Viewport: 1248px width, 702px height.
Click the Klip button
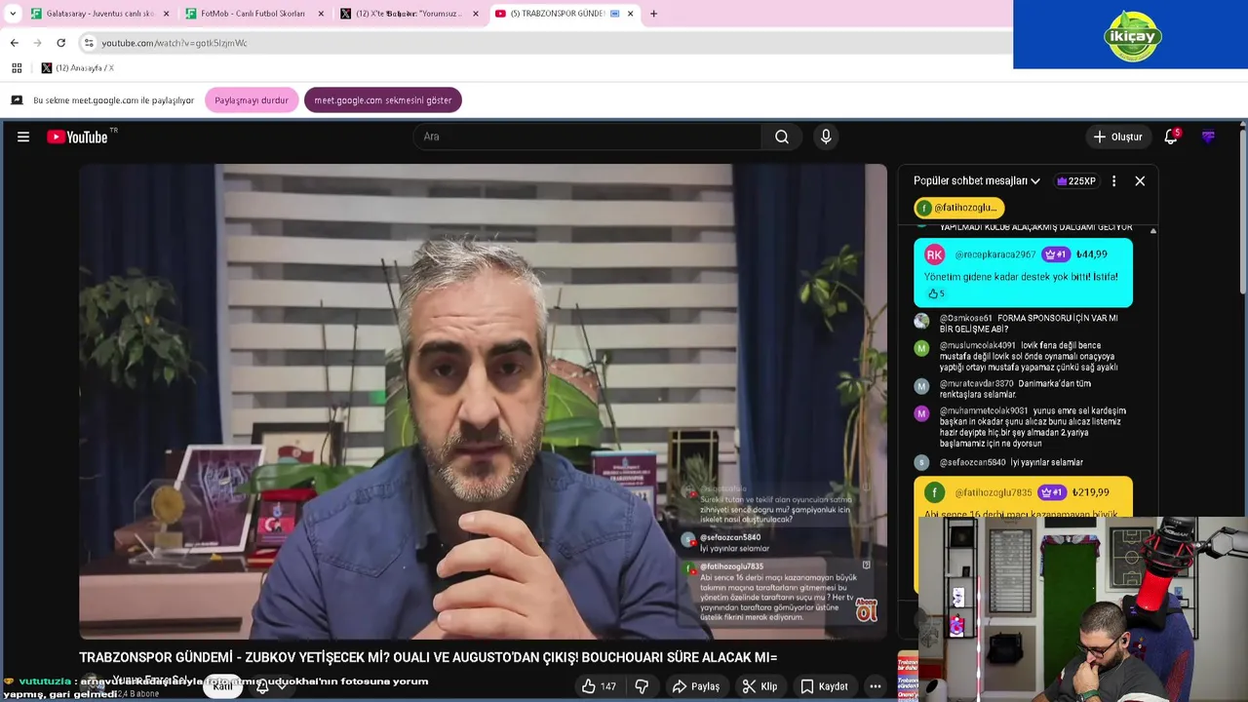click(x=760, y=686)
